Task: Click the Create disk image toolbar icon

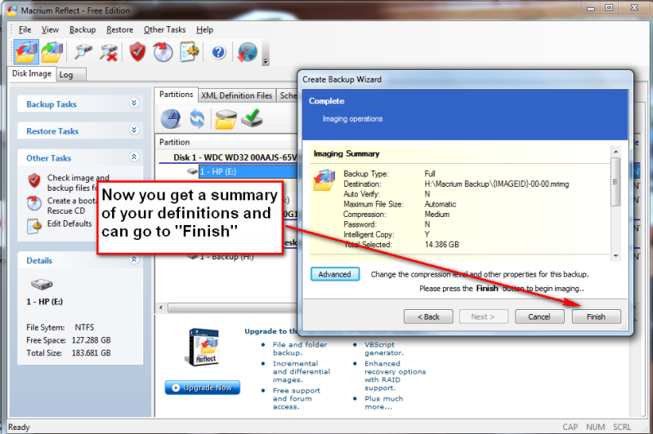Action: (x=26, y=52)
